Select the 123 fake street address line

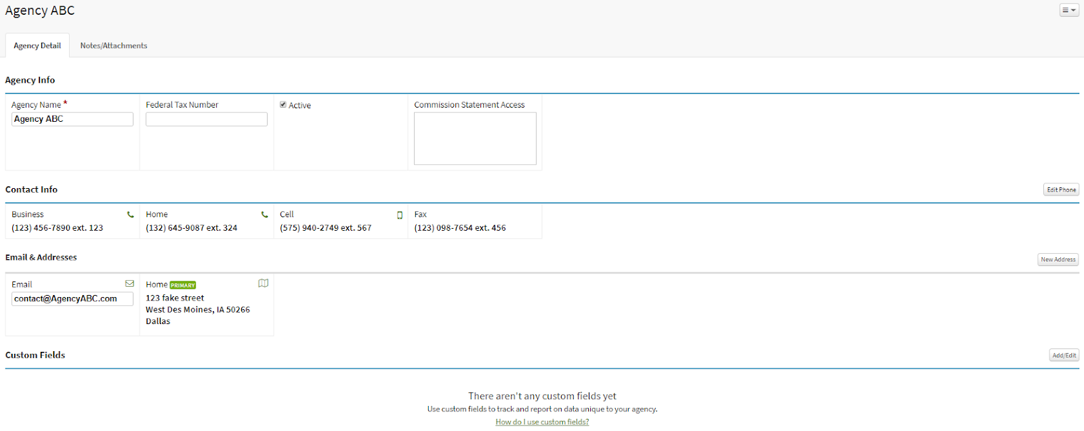[175, 298]
